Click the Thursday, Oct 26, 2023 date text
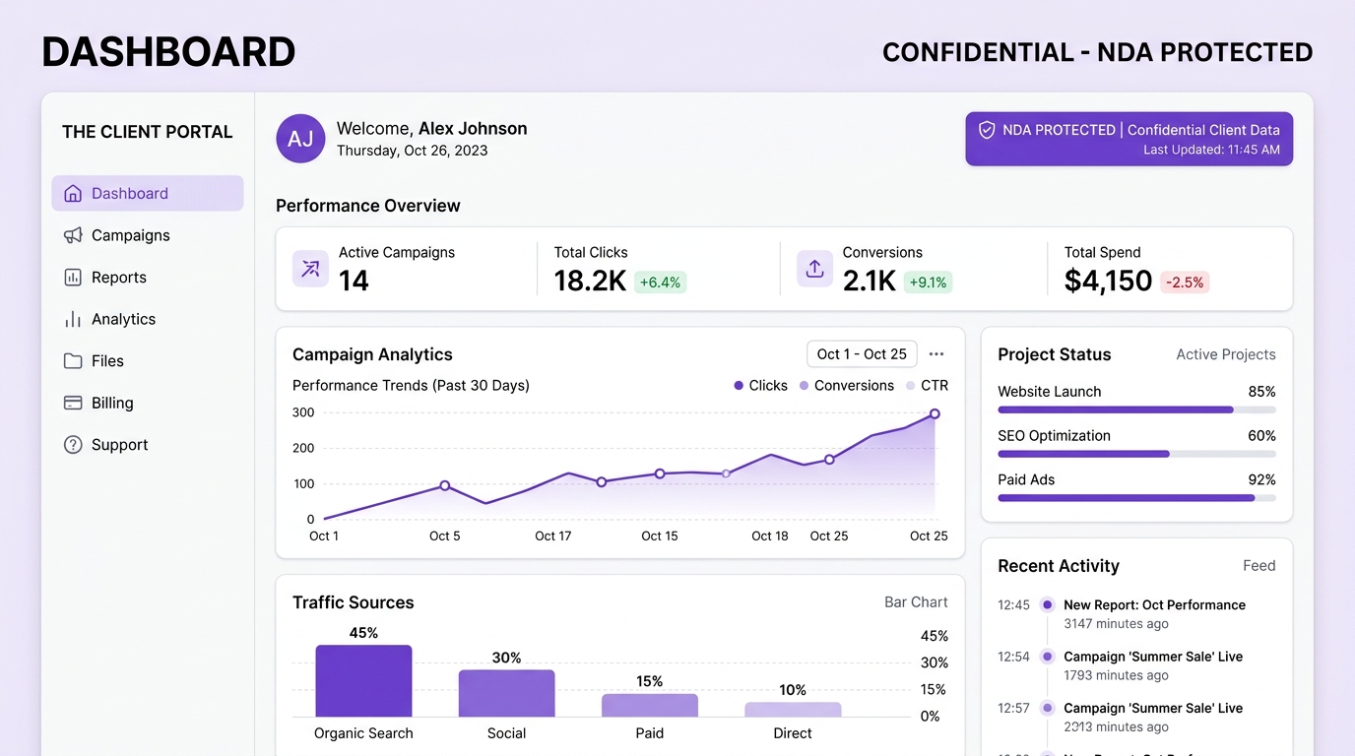 (x=412, y=151)
